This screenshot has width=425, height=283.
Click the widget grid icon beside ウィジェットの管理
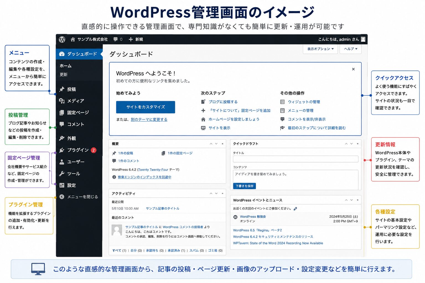coord(282,102)
